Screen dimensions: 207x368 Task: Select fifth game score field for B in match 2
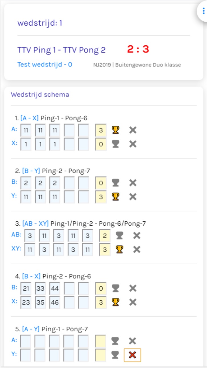pyautogui.click(x=84, y=183)
